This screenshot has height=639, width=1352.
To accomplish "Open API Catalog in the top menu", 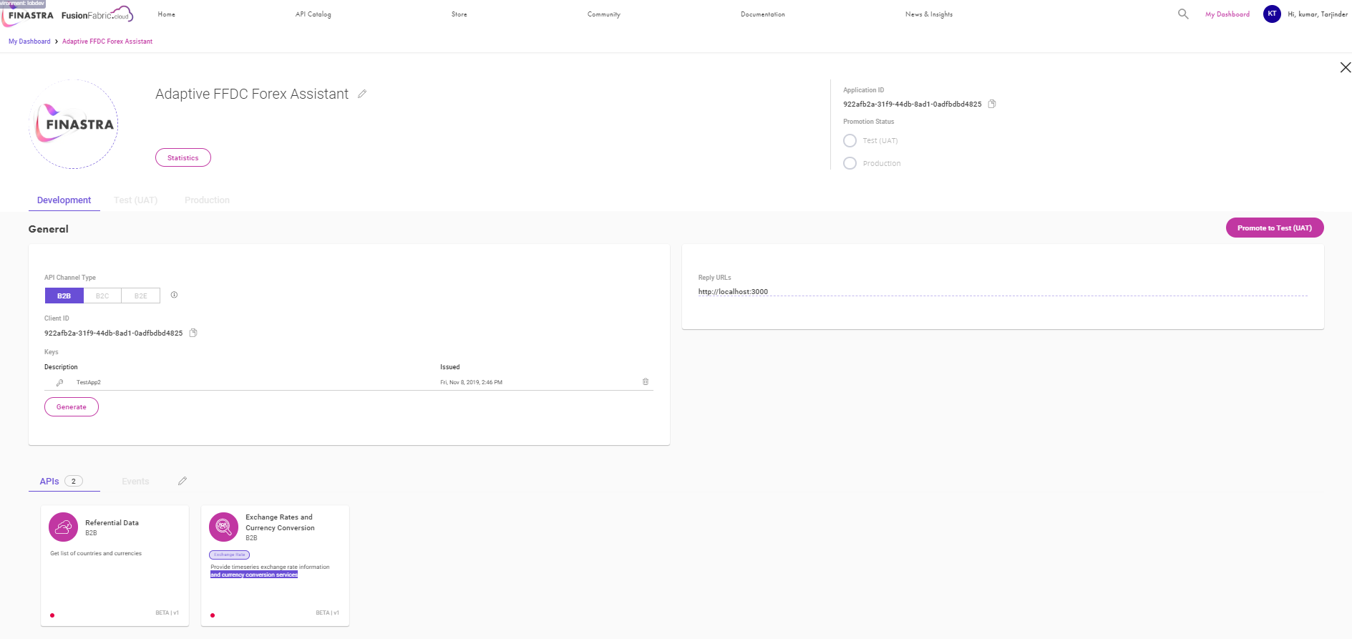I will point(313,14).
